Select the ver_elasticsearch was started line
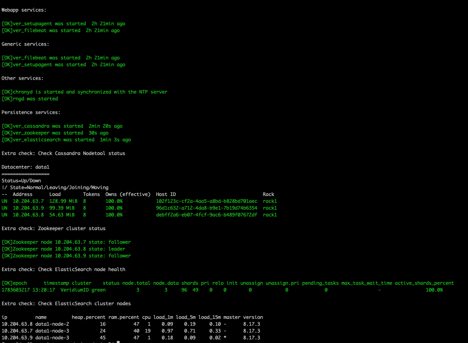 click(66, 140)
